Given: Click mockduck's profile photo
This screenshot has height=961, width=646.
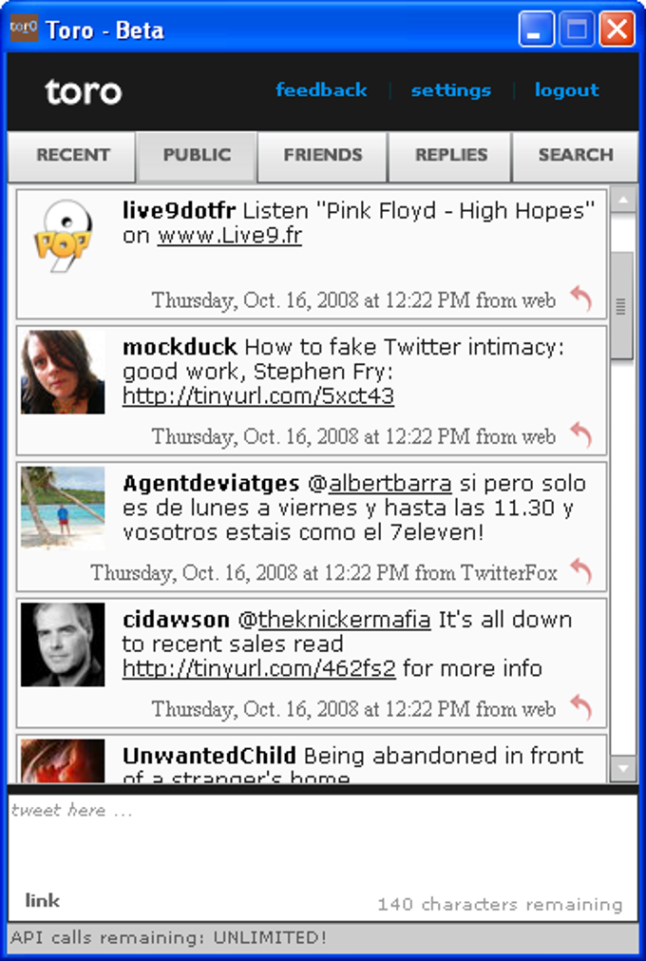Looking at the screenshot, I should 63,372.
